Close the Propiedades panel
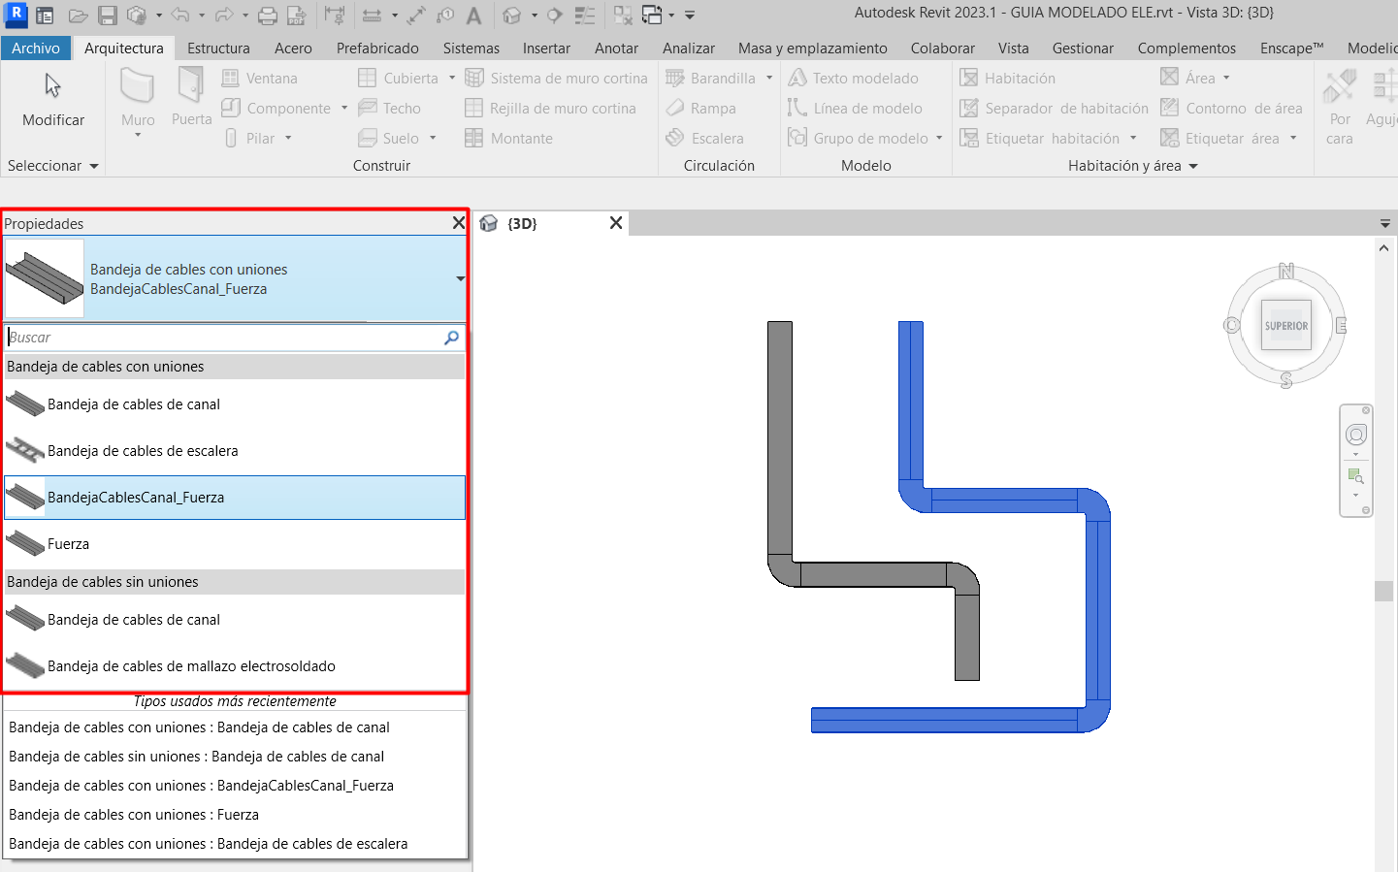This screenshot has height=872, width=1398. point(459,223)
